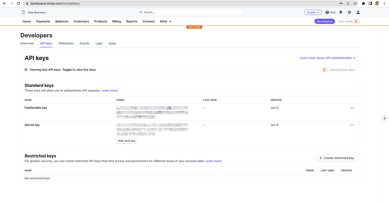Click the Secret key name

pyautogui.click(x=32, y=125)
